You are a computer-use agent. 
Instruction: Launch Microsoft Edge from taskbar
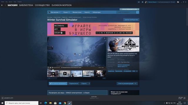pos(46,103)
